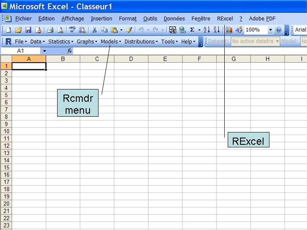
Task: Select column H header
Action: click(267, 59)
